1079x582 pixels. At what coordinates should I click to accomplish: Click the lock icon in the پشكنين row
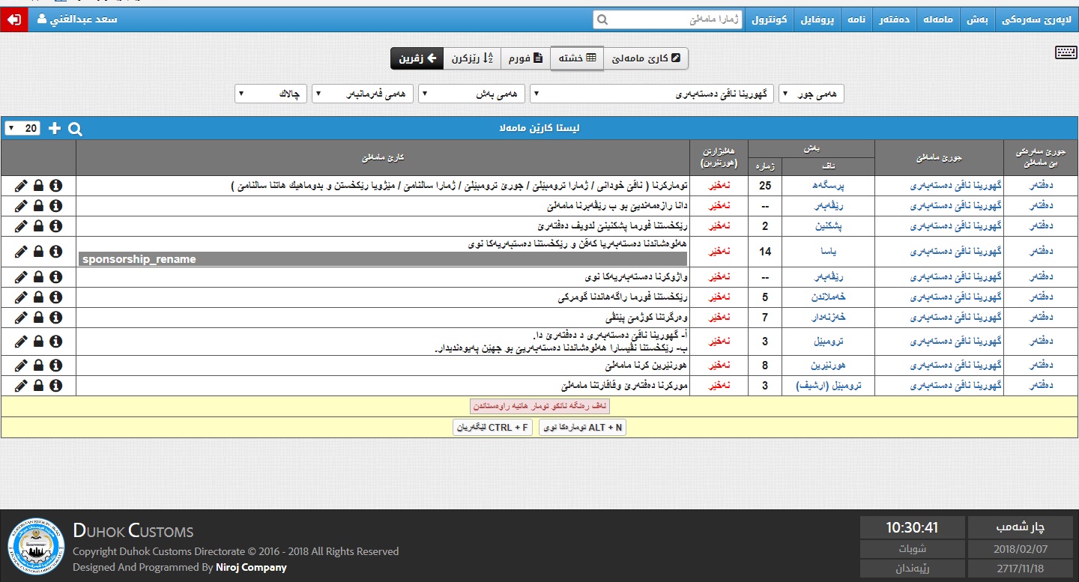[38, 225]
